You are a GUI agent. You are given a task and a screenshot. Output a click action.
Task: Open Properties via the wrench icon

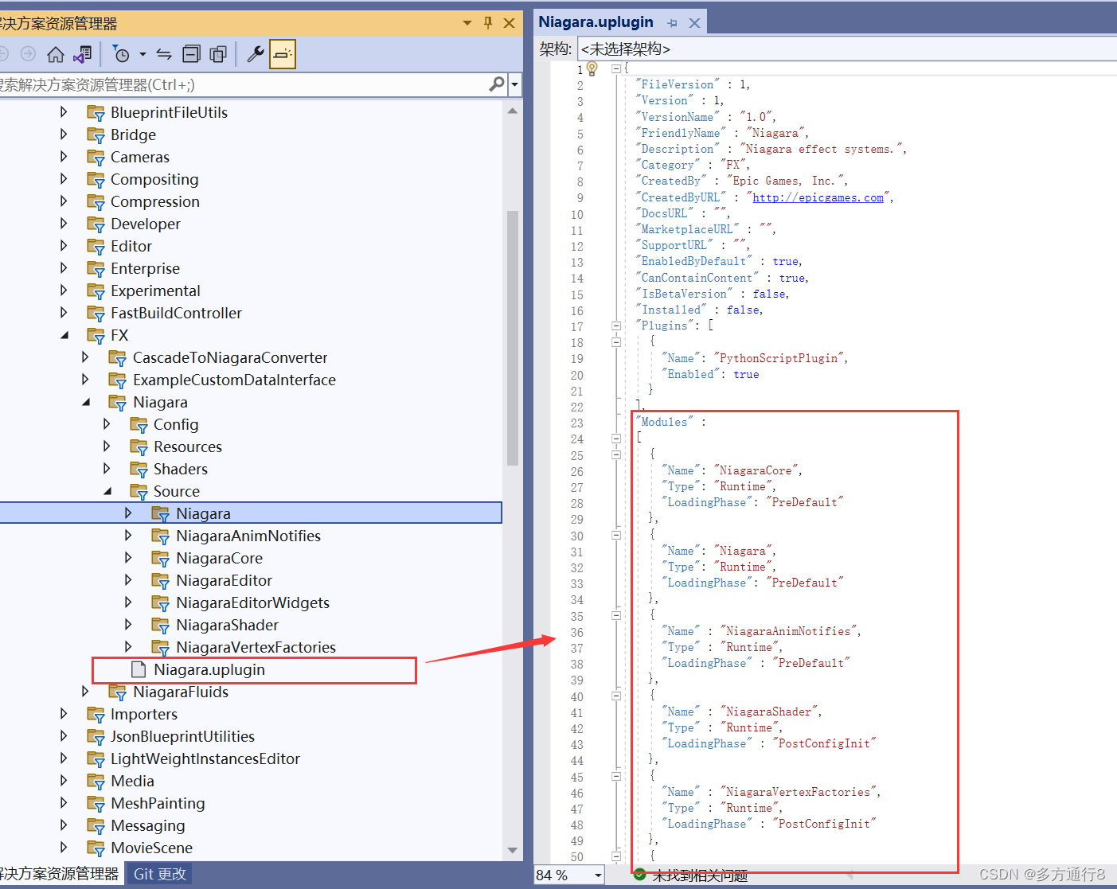tap(256, 54)
